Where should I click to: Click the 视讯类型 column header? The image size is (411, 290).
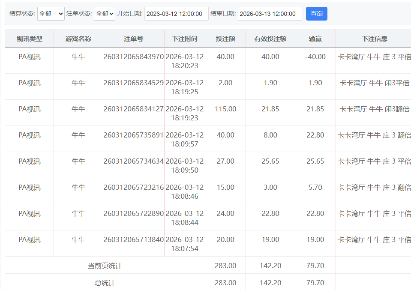[x=30, y=39]
